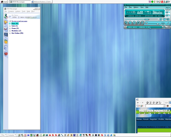The height and width of the screenshot is (137, 171).
Task: Open the Contacts menu in MSN Messenger
Action: pyautogui.click(x=11, y=12)
